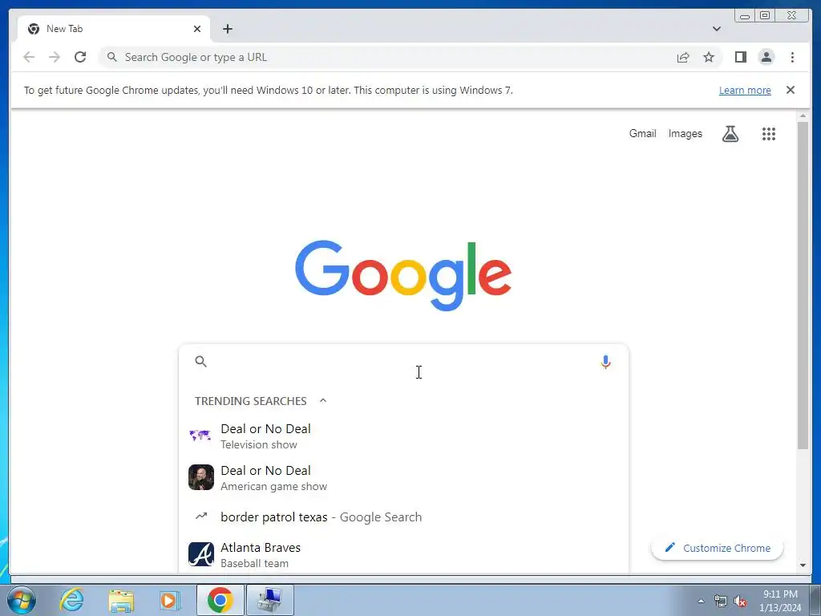The width and height of the screenshot is (821, 616).
Task: Select Deal or No Deal Television show
Action: (x=403, y=436)
